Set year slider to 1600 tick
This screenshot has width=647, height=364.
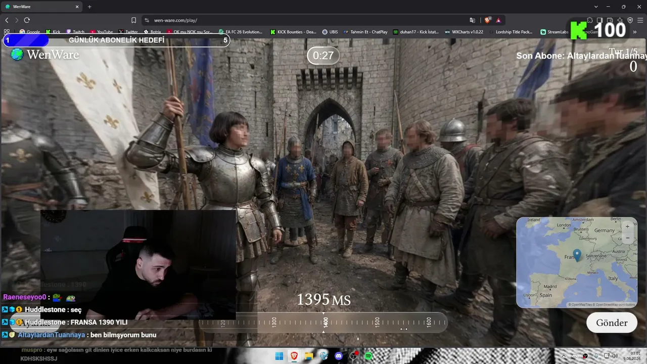pos(429,323)
